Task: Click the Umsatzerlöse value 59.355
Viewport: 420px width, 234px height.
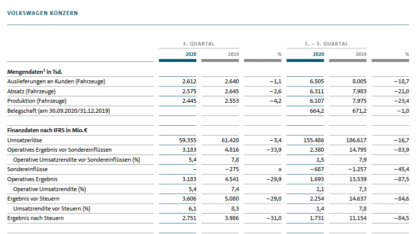Action: (x=188, y=140)
